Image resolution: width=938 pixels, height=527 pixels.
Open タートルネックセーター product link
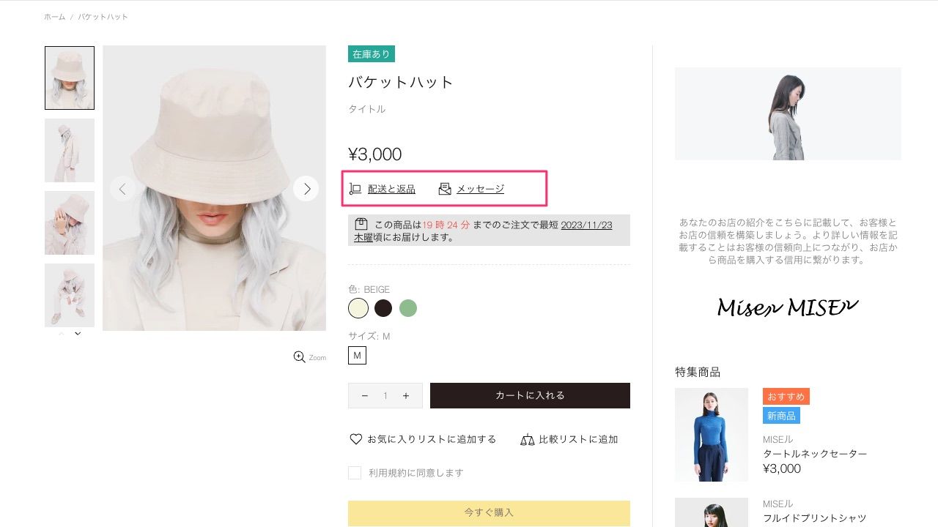(815, 454)
